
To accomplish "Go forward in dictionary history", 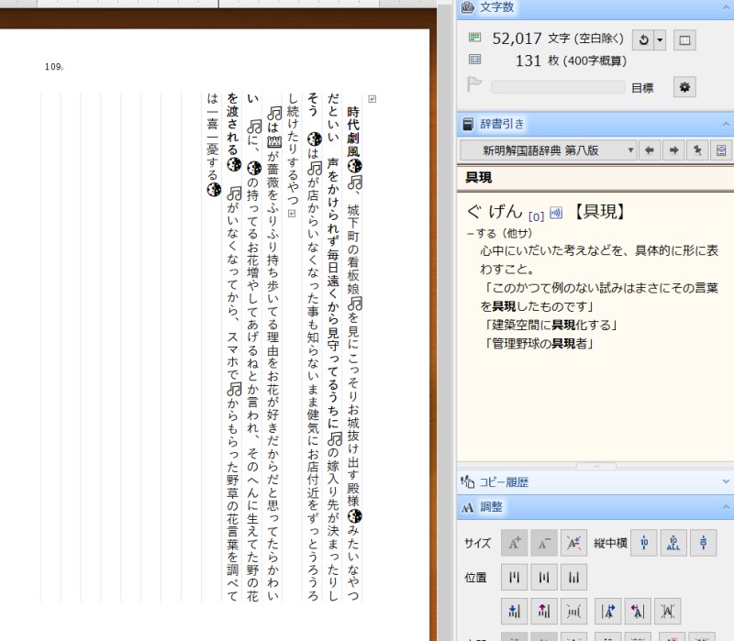I will pyautogui.click(x=673, y=150).
